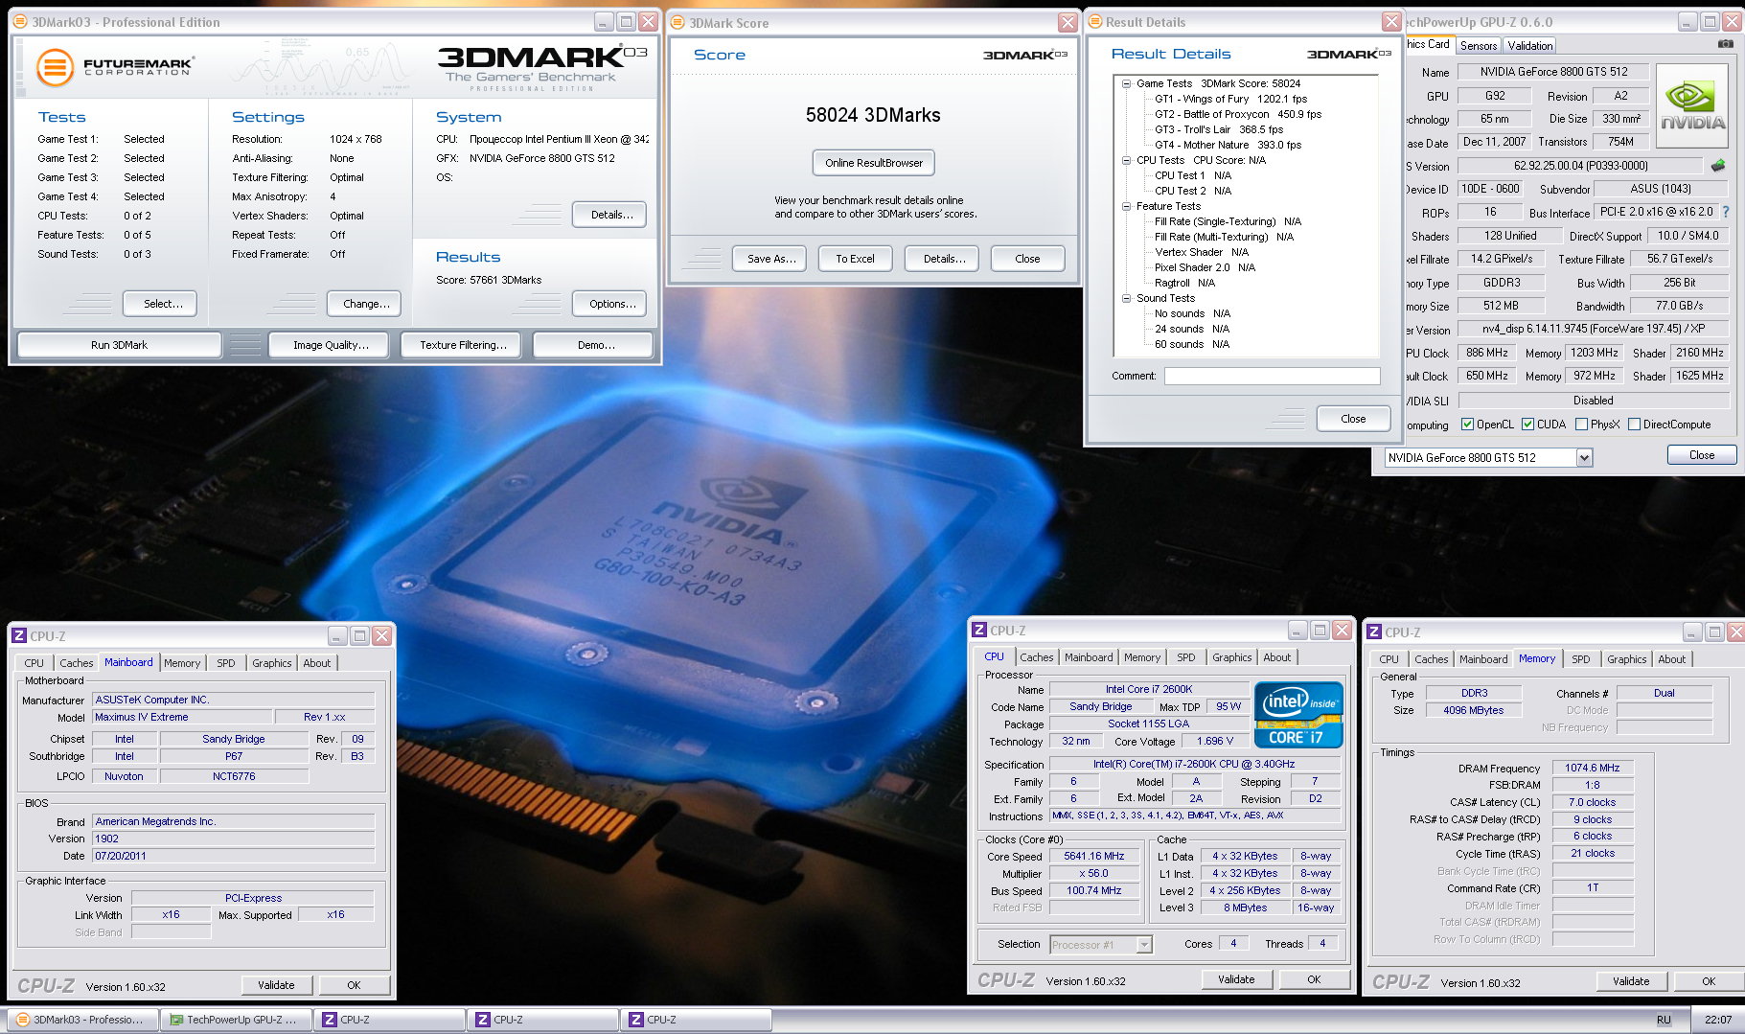This screenshot has height=1034, width=1745.
Task: Select Pixel Shader 2.0 tree row
Action: pyautogui.click(x=1205, y=267)
